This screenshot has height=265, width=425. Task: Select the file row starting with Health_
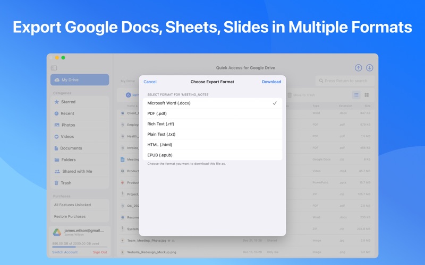pos(245,136)
